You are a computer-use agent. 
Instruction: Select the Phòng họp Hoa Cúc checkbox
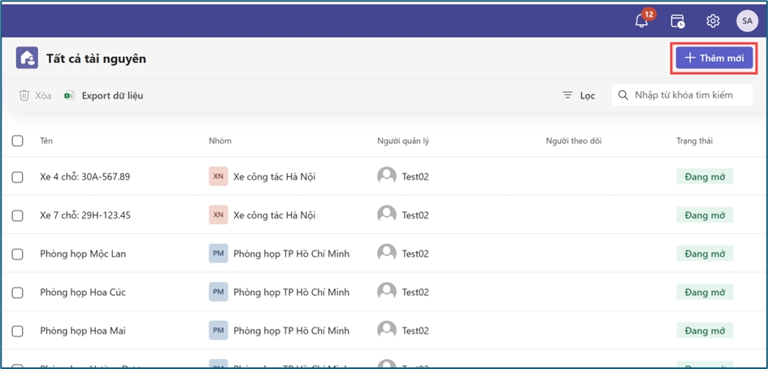(18, 292)
